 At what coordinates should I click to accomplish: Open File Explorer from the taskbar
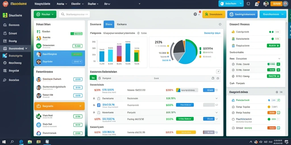30,142
